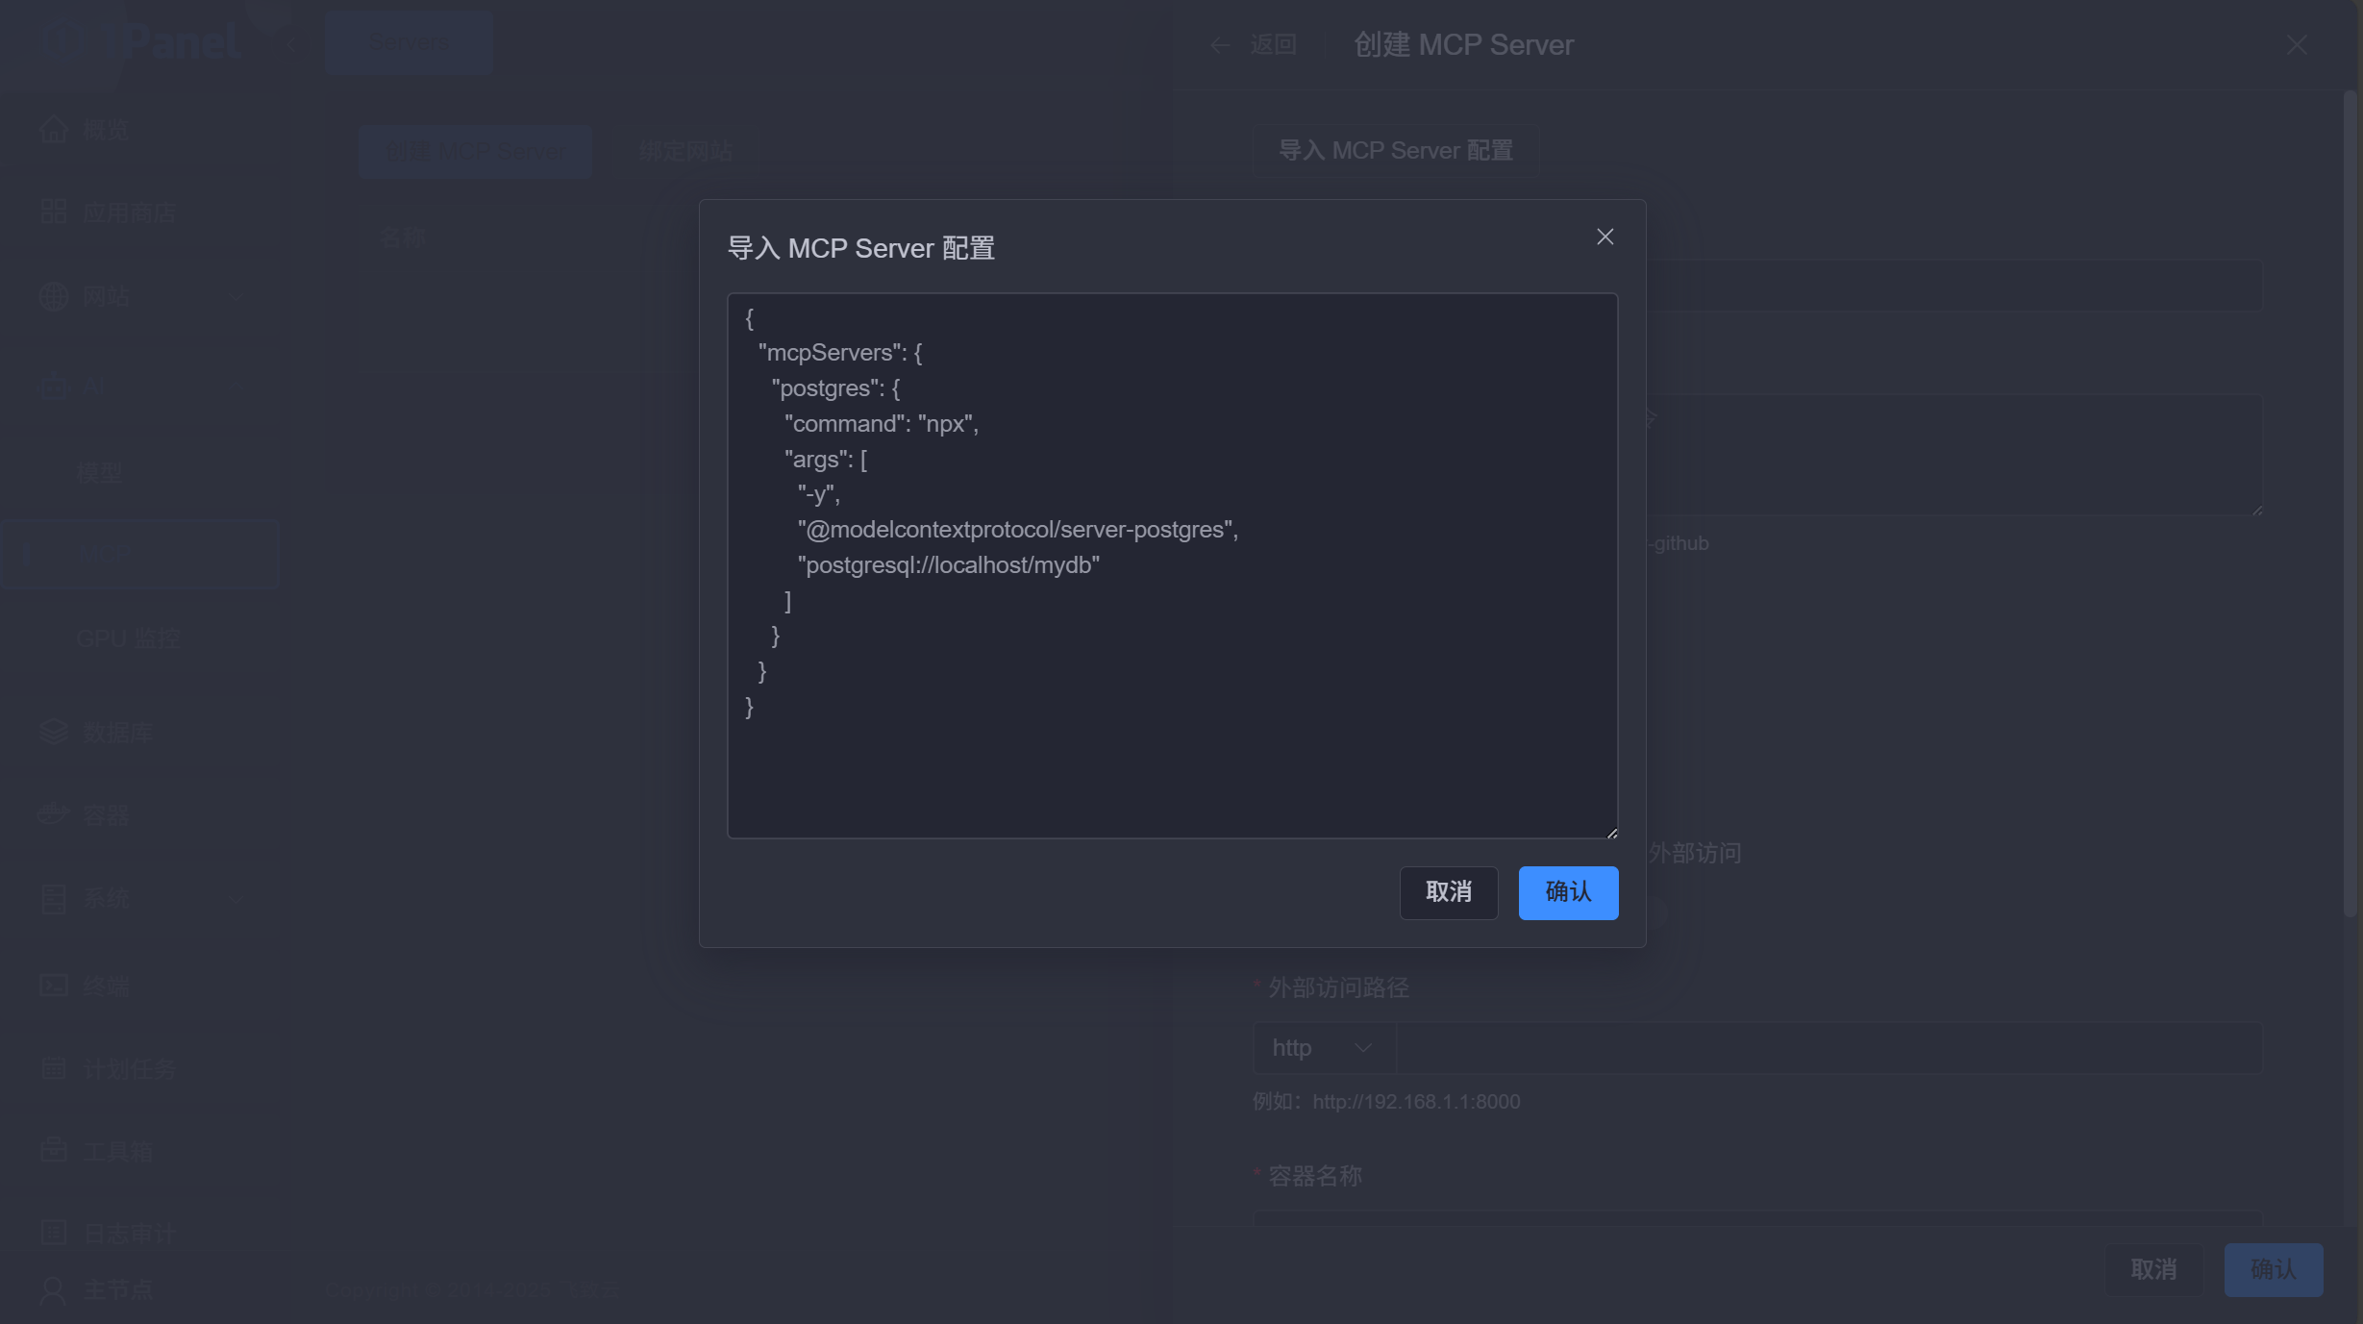Click the 应用商店 grid icon
This screenshot has width=2363, height=1324.
click(x=54, y=212)
